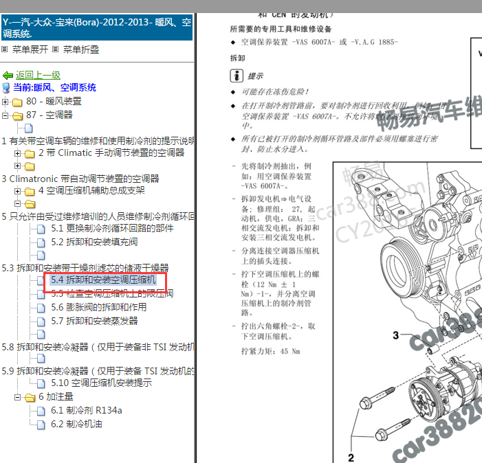Click open folder icon above section 5
Image resolution: width=482 pixels, height=463 pixels.
pyautogui.click(x=30, y=204)
